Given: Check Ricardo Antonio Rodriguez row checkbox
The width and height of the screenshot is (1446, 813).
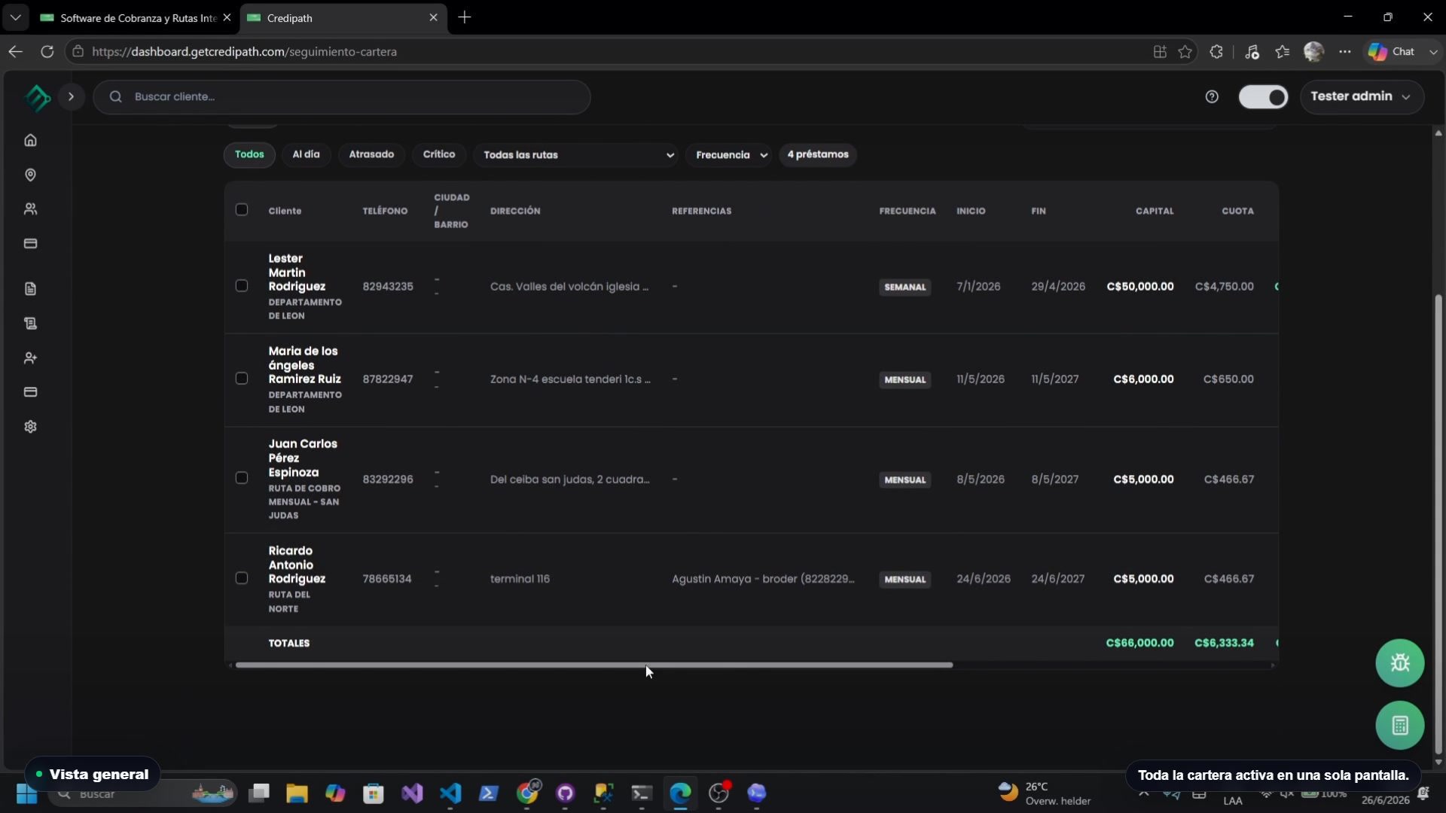Looking at the screenshot, I should [242, 578].
